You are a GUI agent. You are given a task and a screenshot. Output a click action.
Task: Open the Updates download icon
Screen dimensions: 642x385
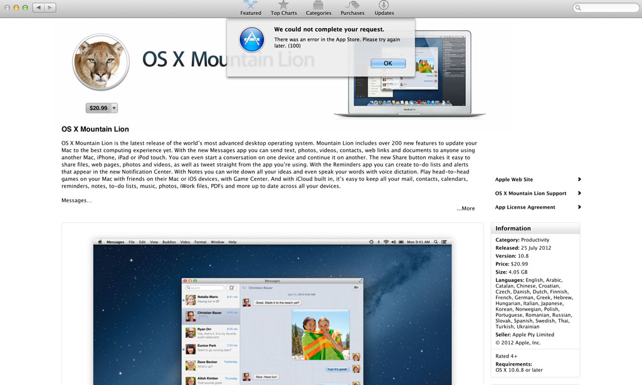(384, 4)
